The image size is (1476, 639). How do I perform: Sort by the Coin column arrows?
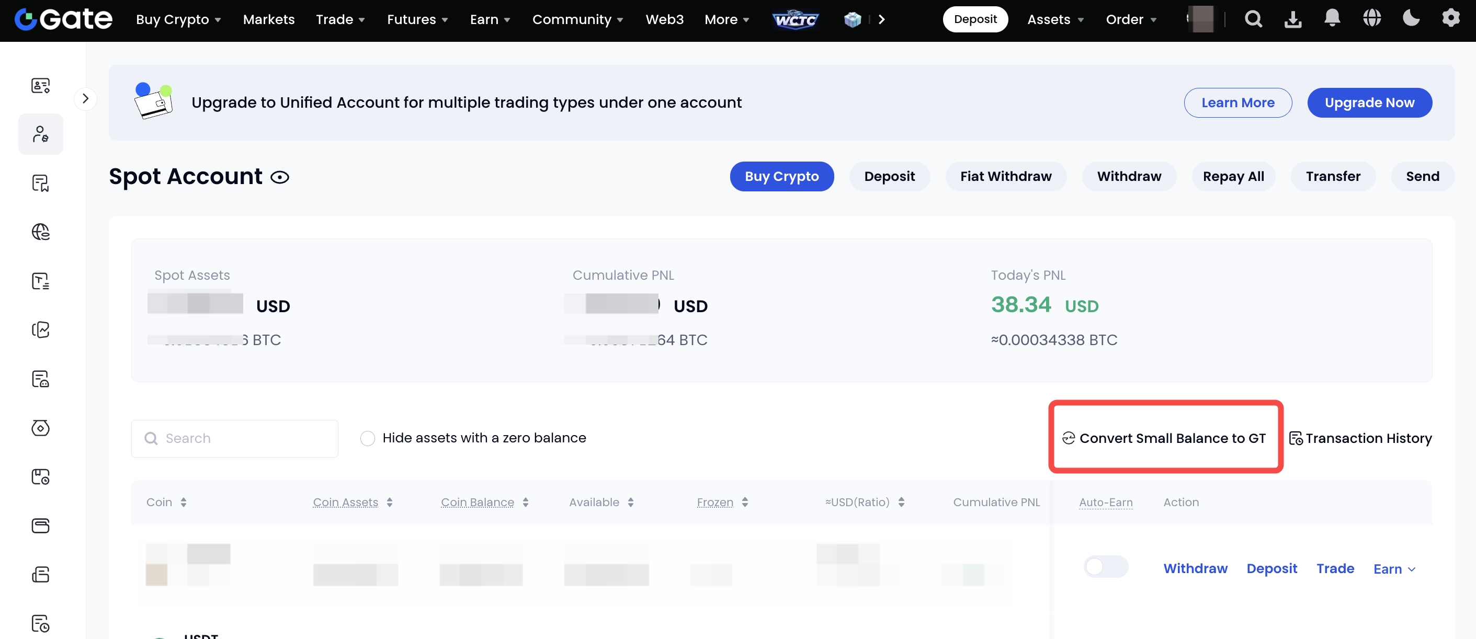click(x=184, y=503)
